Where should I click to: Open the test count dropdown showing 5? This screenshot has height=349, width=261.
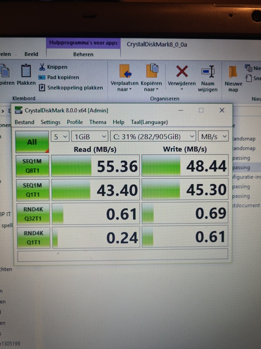click(60, 137)
